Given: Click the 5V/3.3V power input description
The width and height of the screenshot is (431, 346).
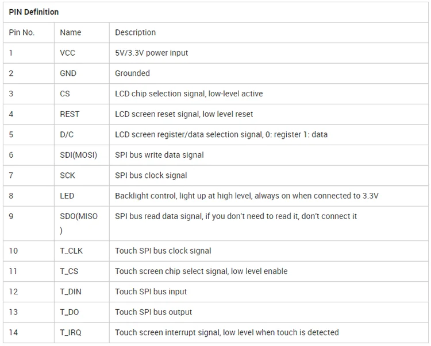Looking at the screenshot, I should tap(151, 53).
